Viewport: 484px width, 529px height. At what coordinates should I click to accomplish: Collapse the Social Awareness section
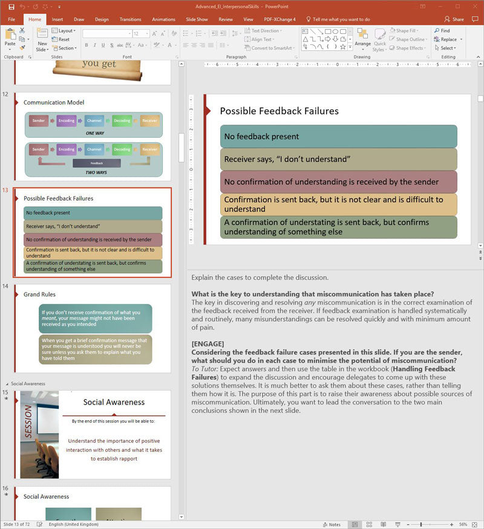[x=7, y=384]
